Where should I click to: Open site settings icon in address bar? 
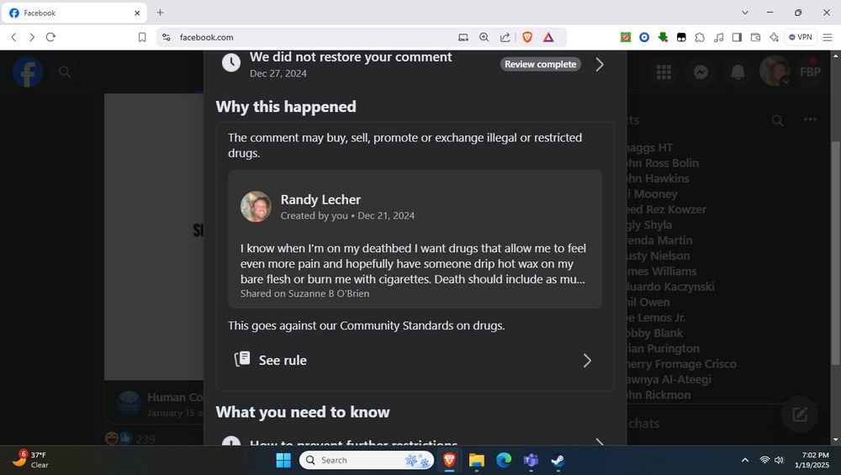coord(167,37)
